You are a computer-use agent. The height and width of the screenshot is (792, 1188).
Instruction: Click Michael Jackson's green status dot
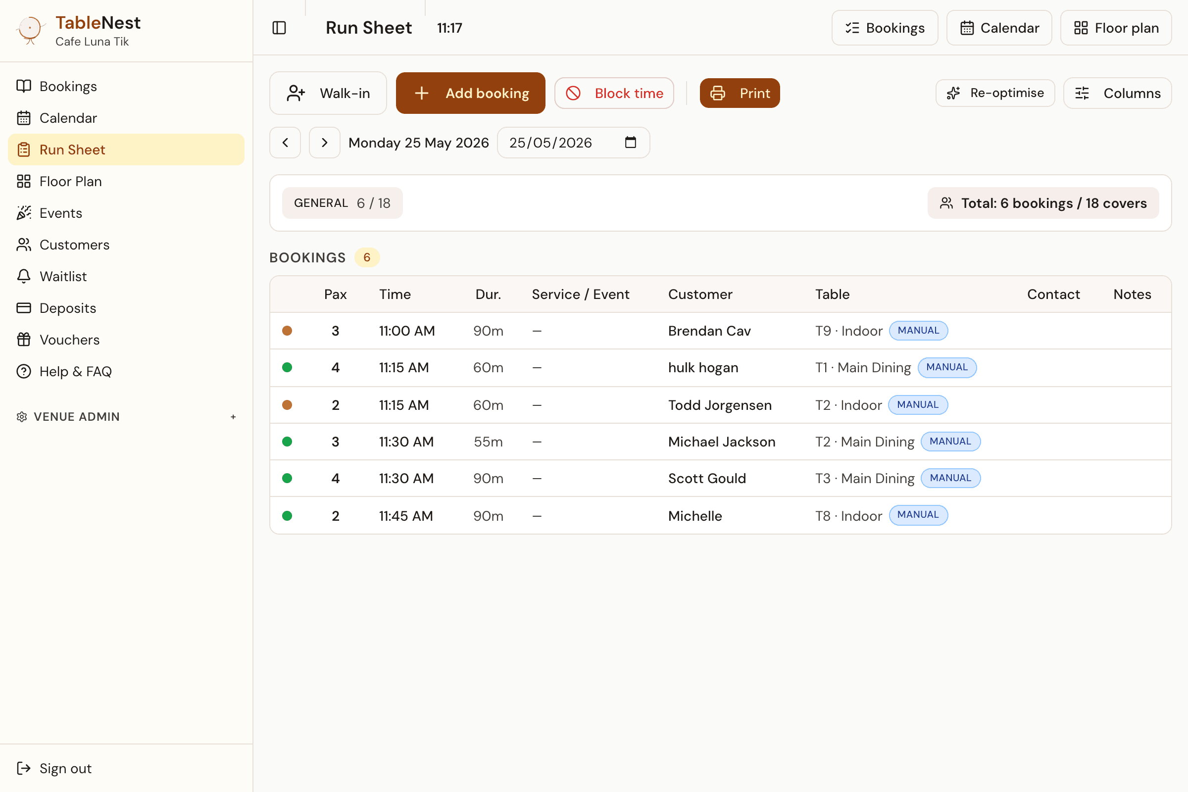point(288,442)
